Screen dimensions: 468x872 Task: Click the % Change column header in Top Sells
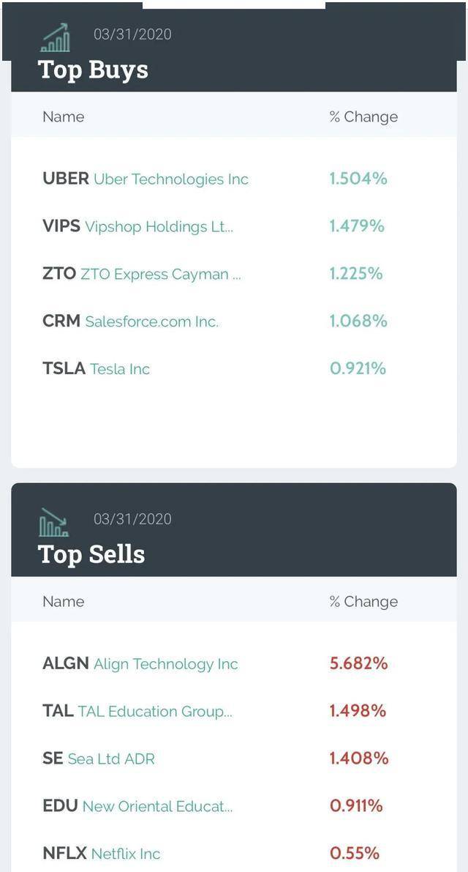[x=363, y=602]
